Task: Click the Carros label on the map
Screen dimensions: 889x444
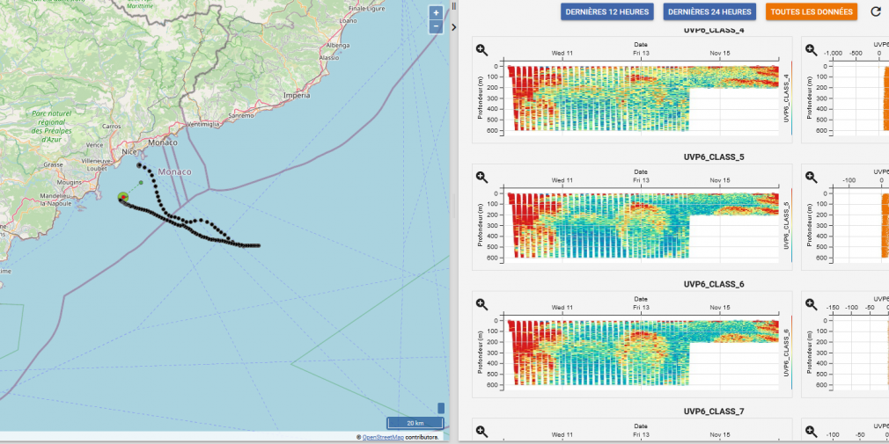Action: click(111, 127)
